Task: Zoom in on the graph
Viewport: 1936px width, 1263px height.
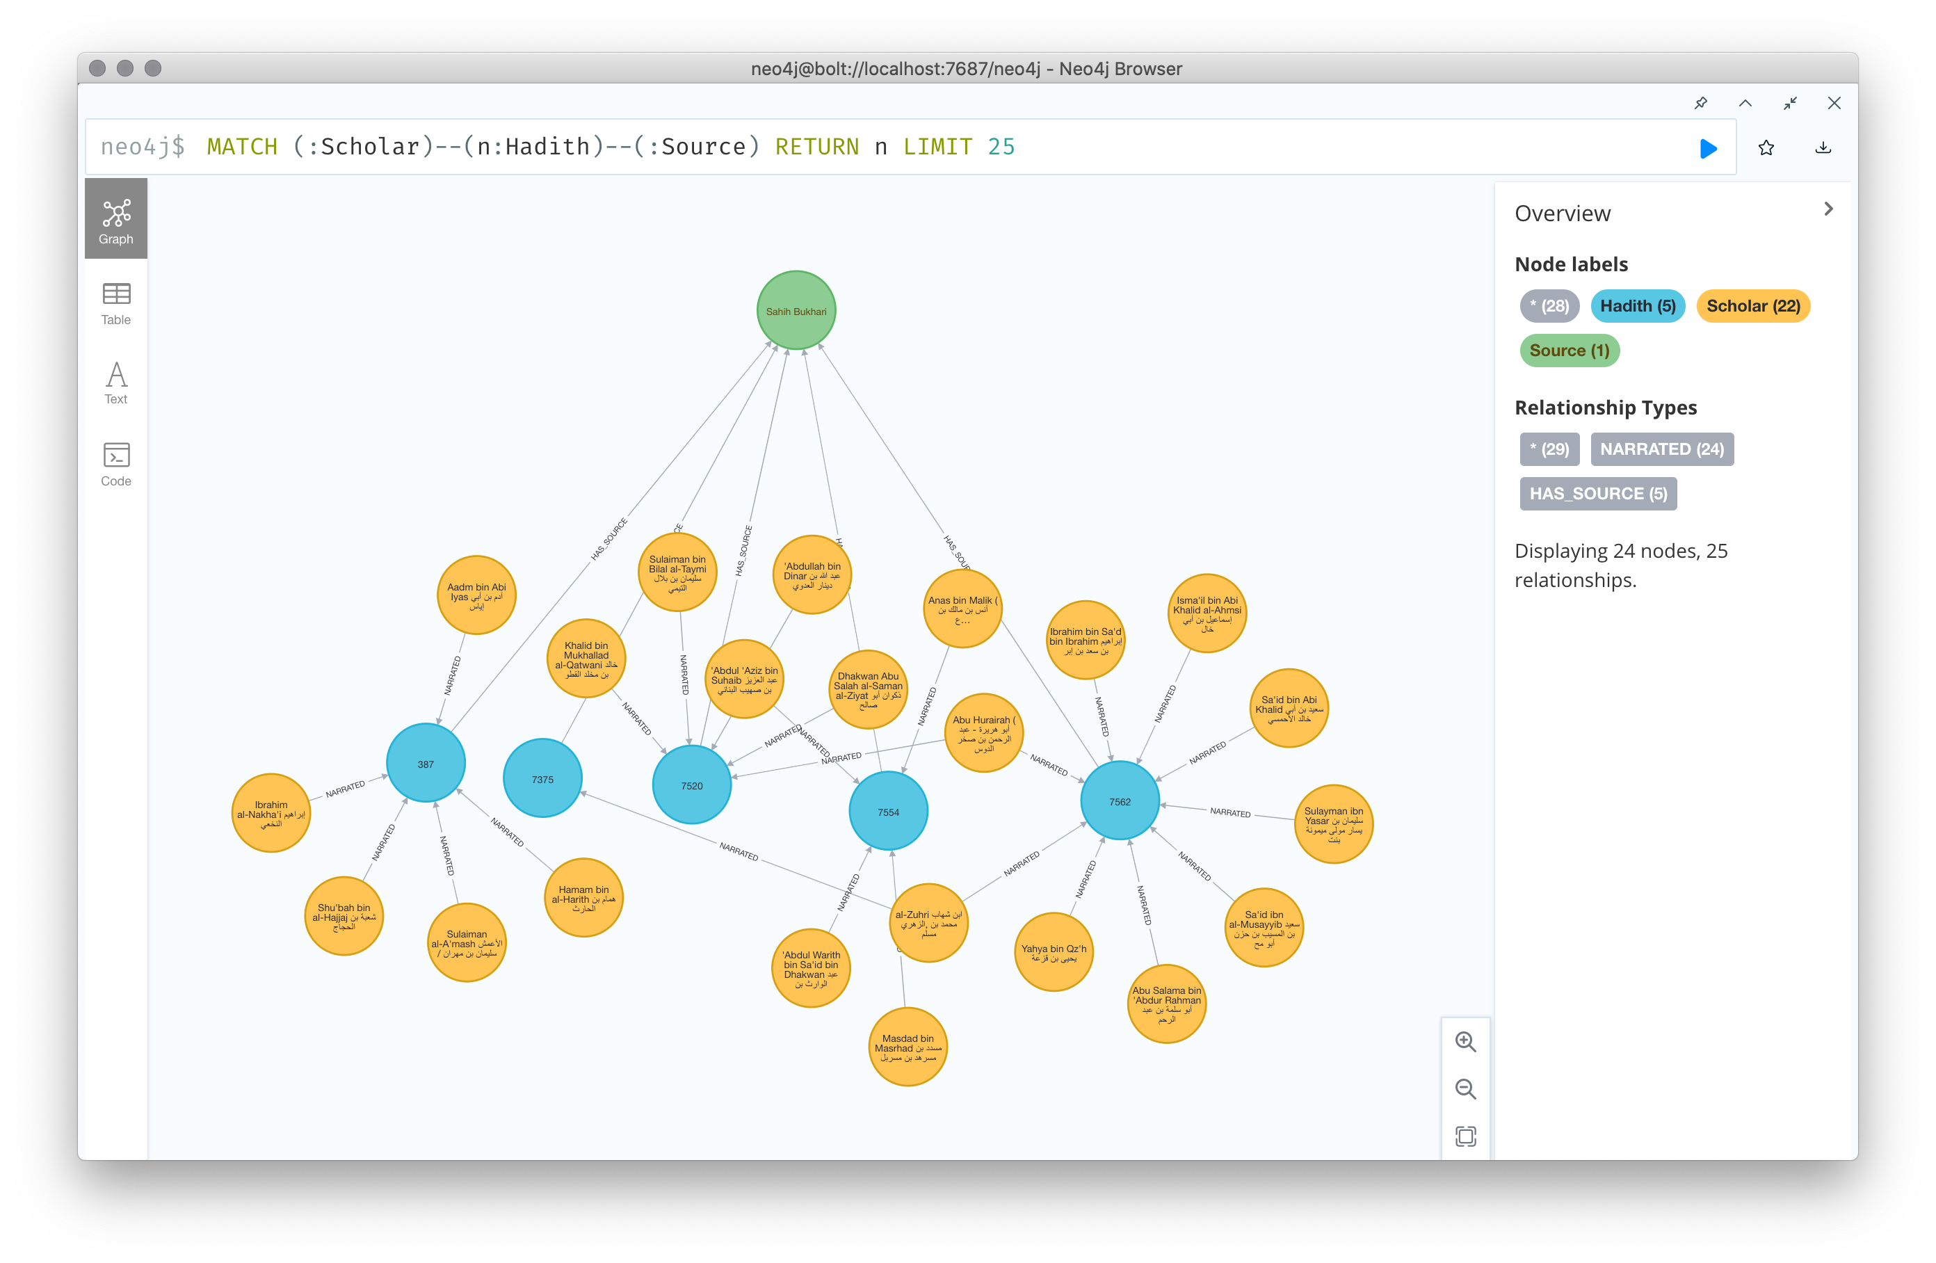Action: click(x=1465, y=1042)
